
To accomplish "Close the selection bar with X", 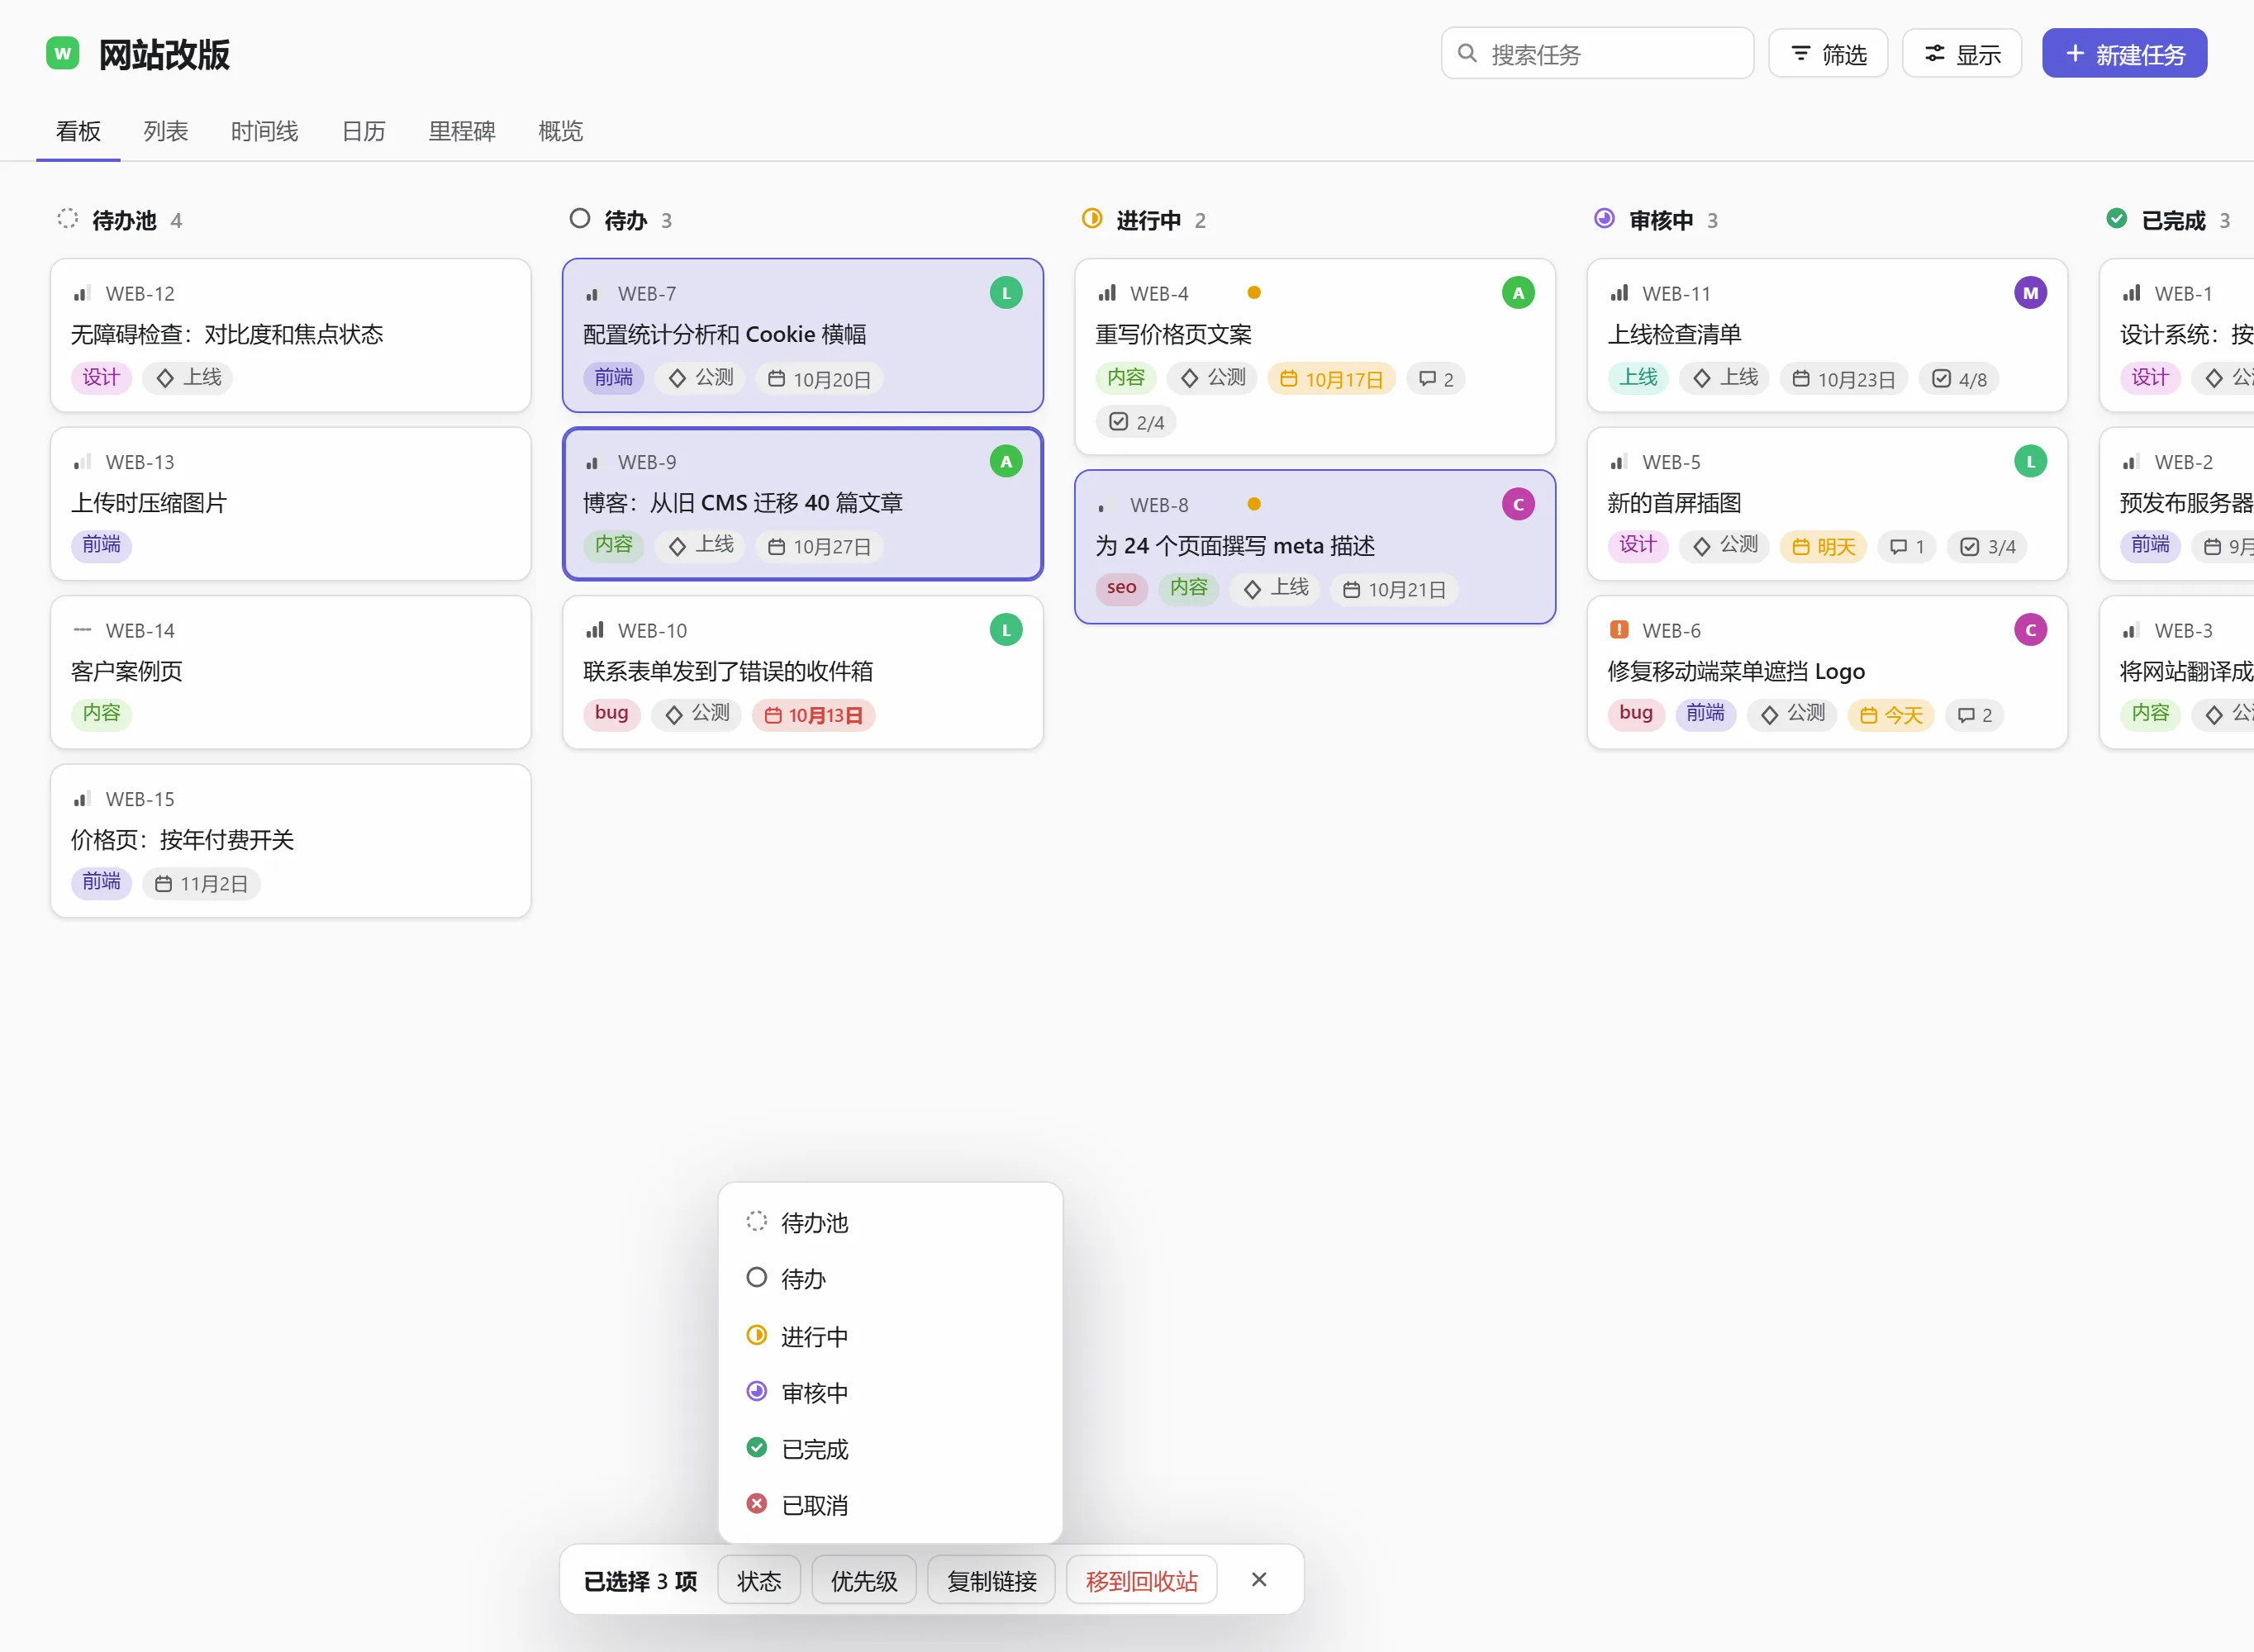I will pos(1258,1579).
